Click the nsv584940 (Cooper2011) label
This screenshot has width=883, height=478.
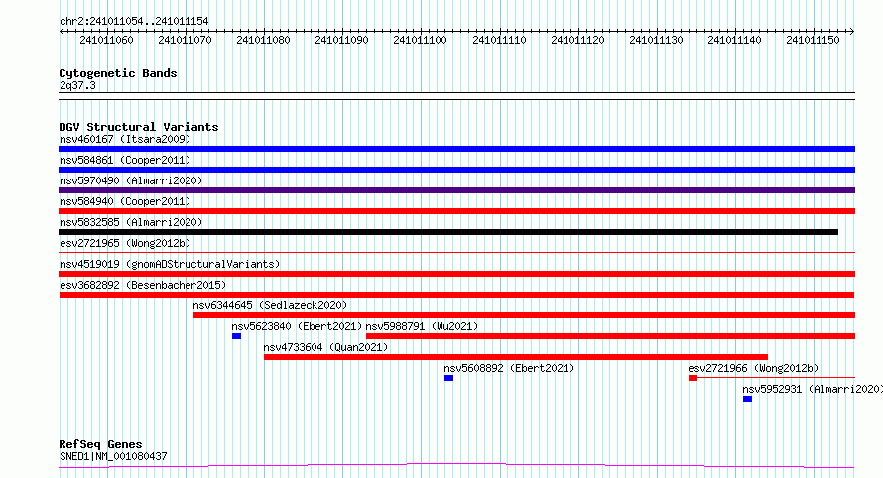coord(125,201)
